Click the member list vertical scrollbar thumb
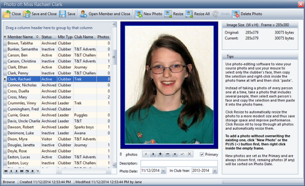Image resolution: width=305 pixels, height=186 pixels. tap(114, 57)
